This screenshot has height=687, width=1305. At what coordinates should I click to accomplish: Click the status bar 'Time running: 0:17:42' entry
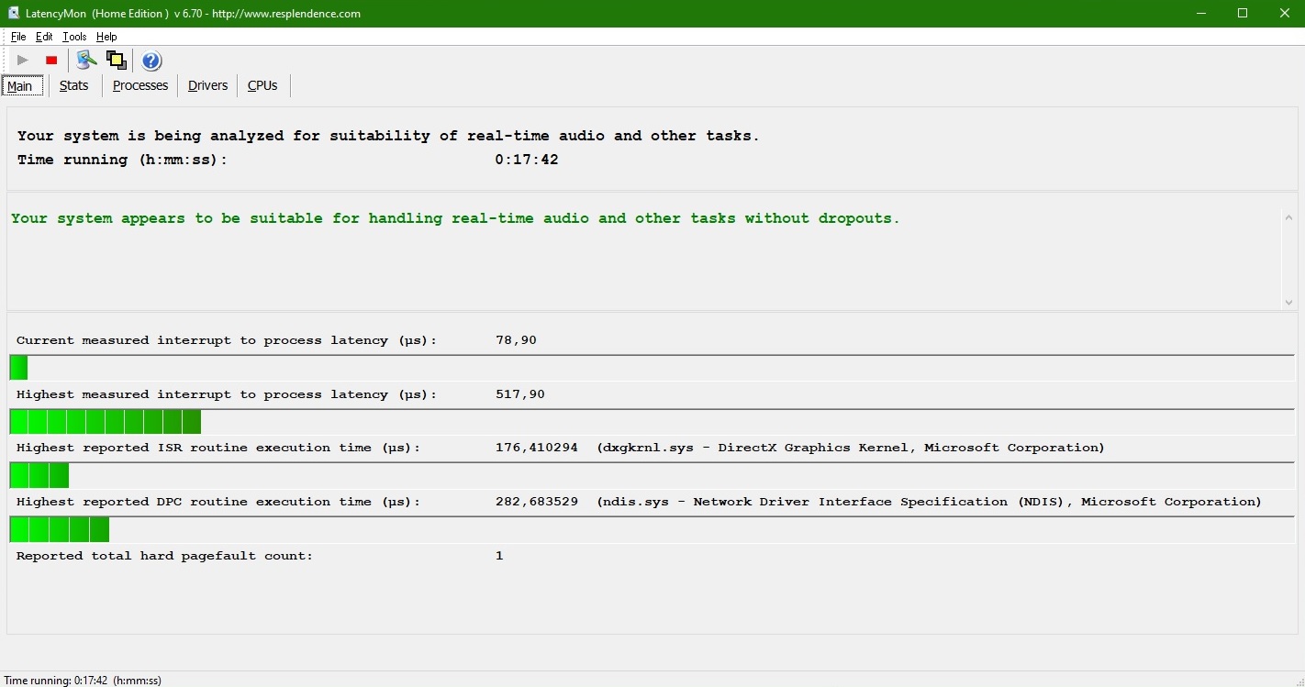pos(83,681)
